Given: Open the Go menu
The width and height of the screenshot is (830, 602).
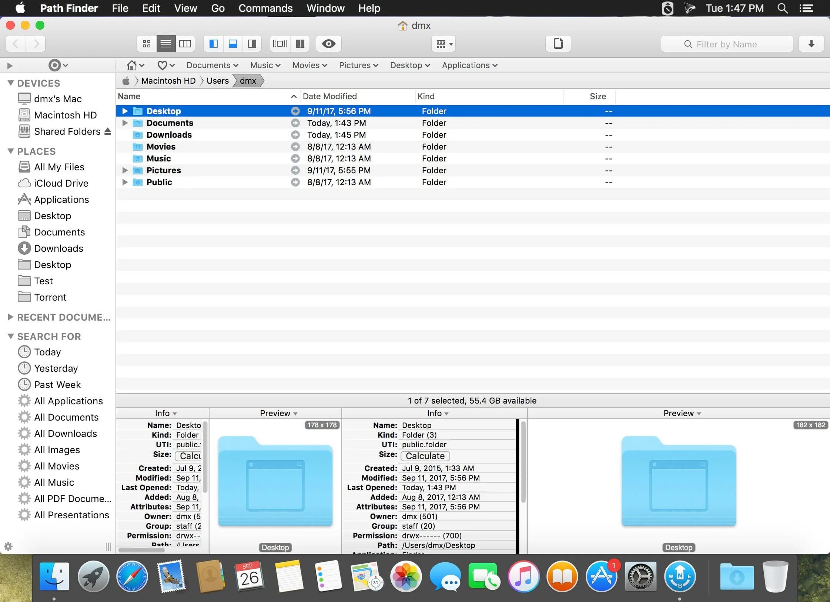Looking at the screenshot, I should click(x=218, y=8).
